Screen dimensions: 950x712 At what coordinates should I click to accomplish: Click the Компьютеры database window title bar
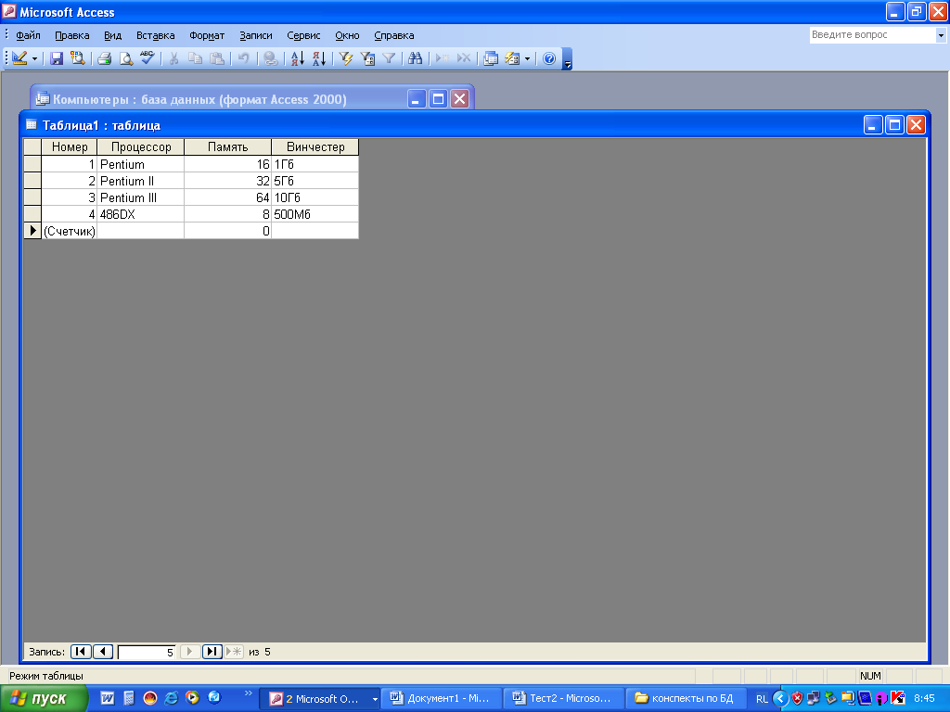tap(251, 99)
